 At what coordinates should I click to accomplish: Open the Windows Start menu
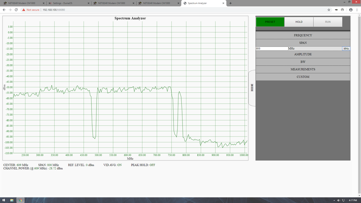pos(4,200)
